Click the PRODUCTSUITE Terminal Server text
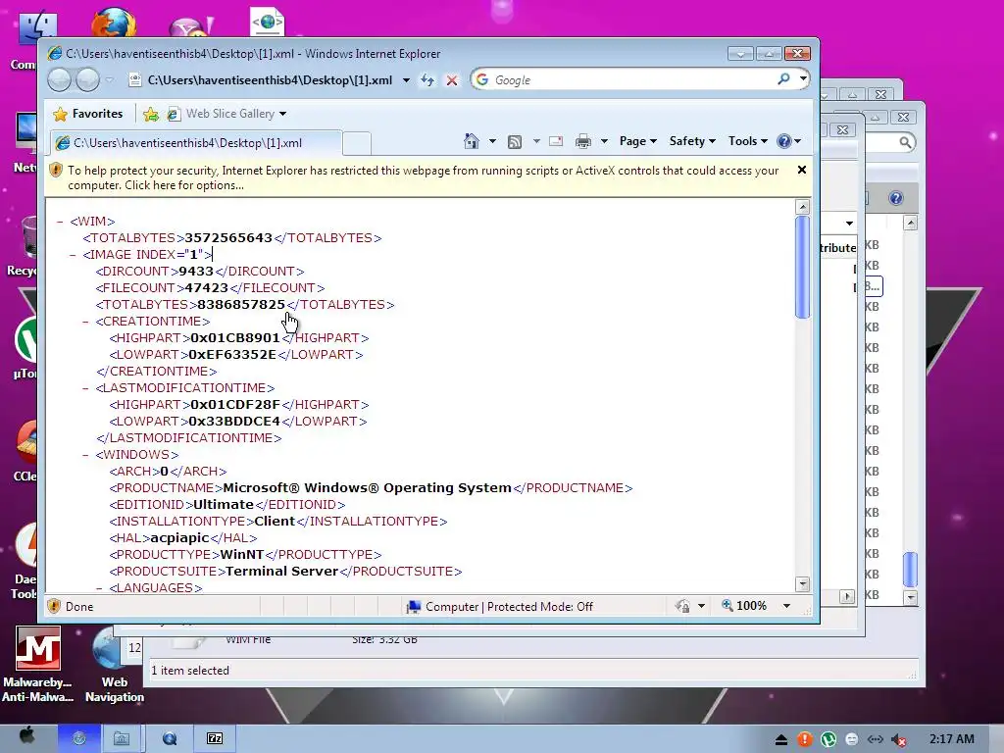Screen dimensions: 1004x753 [281, 572]
